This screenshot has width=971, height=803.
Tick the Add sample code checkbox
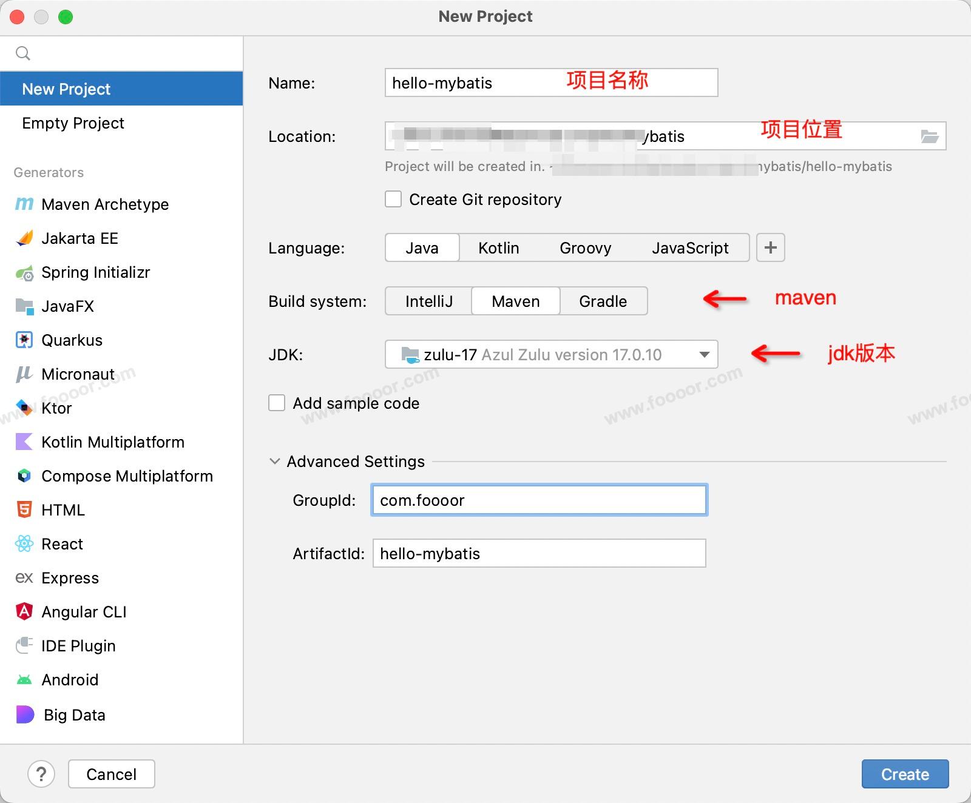277,403
